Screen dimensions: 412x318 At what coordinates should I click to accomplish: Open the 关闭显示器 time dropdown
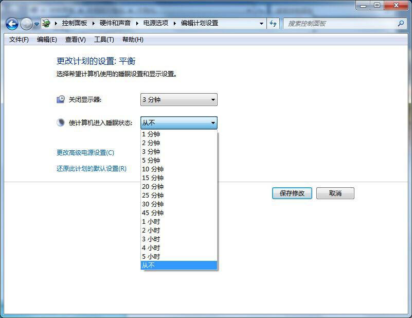pos(178,100)
